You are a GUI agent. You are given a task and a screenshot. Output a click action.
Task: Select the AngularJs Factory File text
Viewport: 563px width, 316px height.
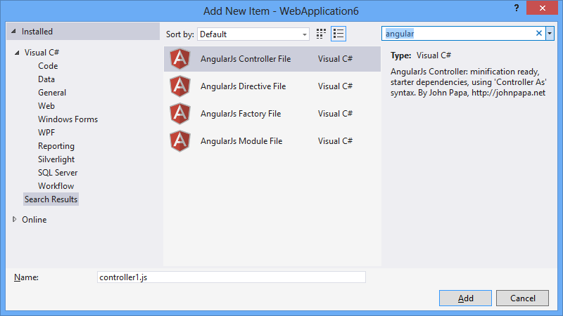pyautogui.click(x=241, y=114)
